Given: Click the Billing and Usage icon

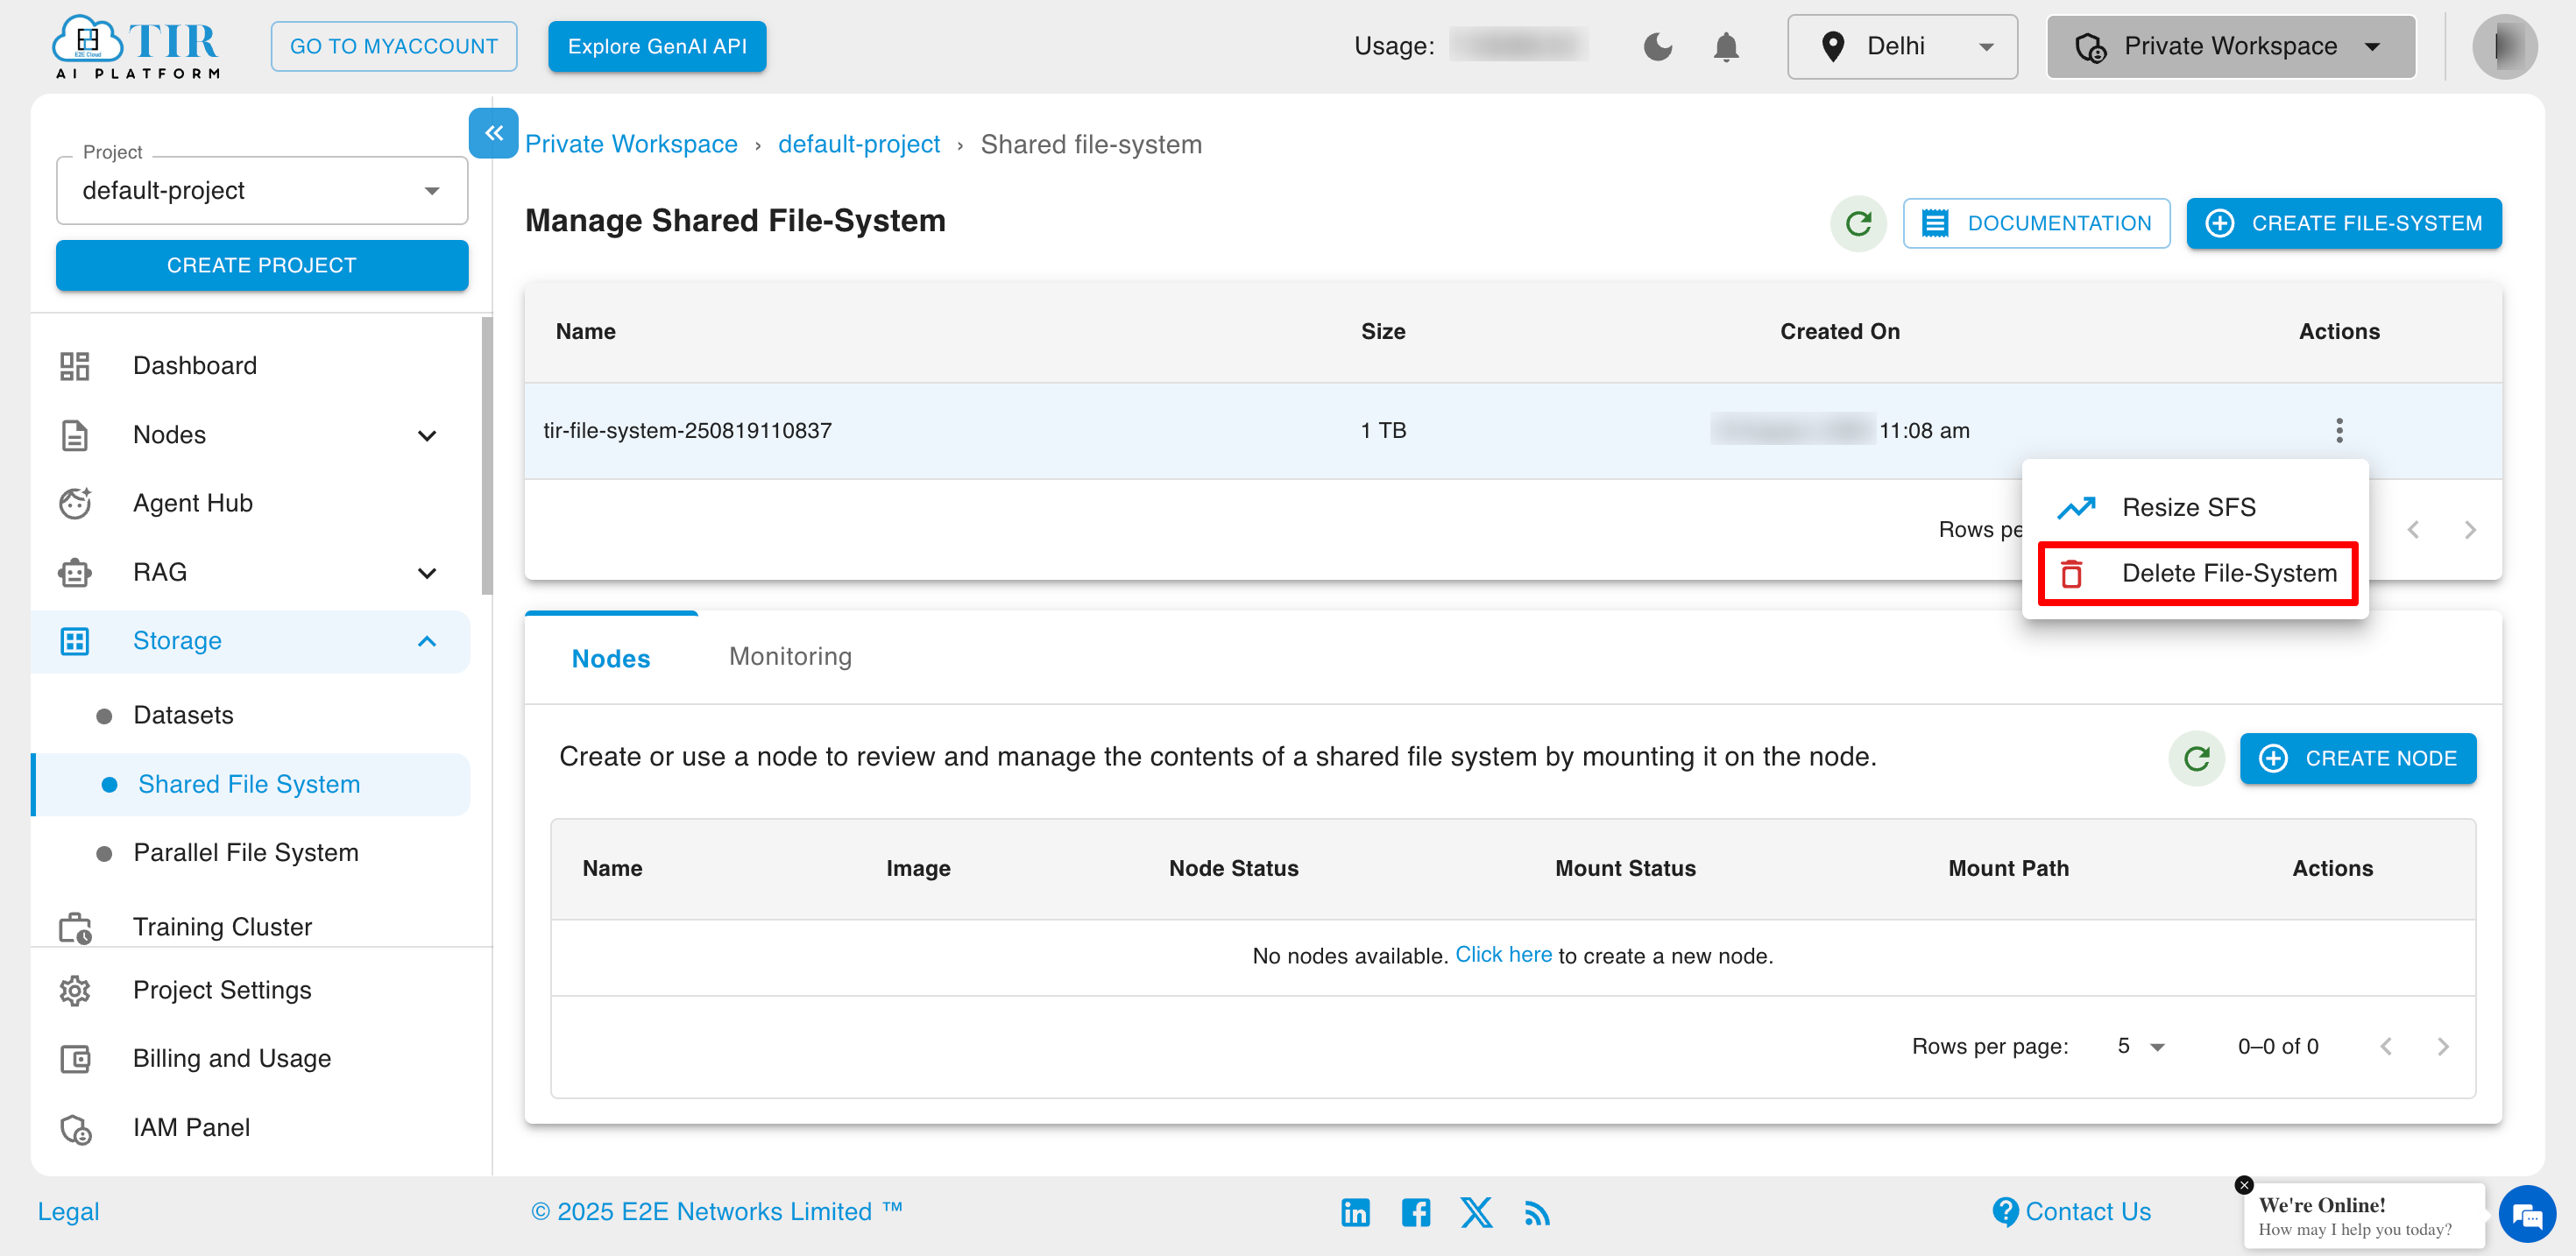Looking at the screenshot, I should click(74, 1058).
